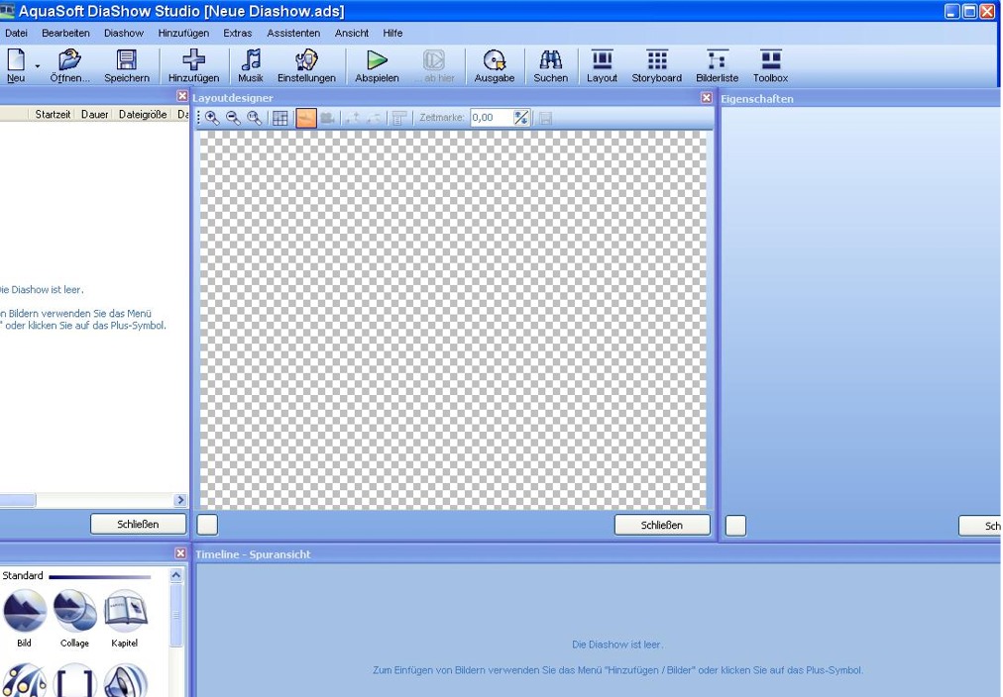Select the Collage object in Toolbox
1003x697 pixels.
(74, 612)
